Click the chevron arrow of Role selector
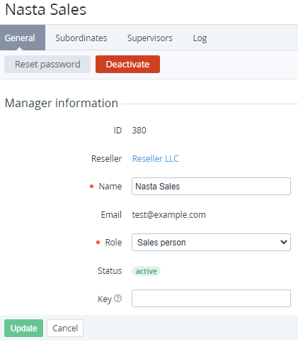This screenshot has height=342, width=298. click(284, 242)
